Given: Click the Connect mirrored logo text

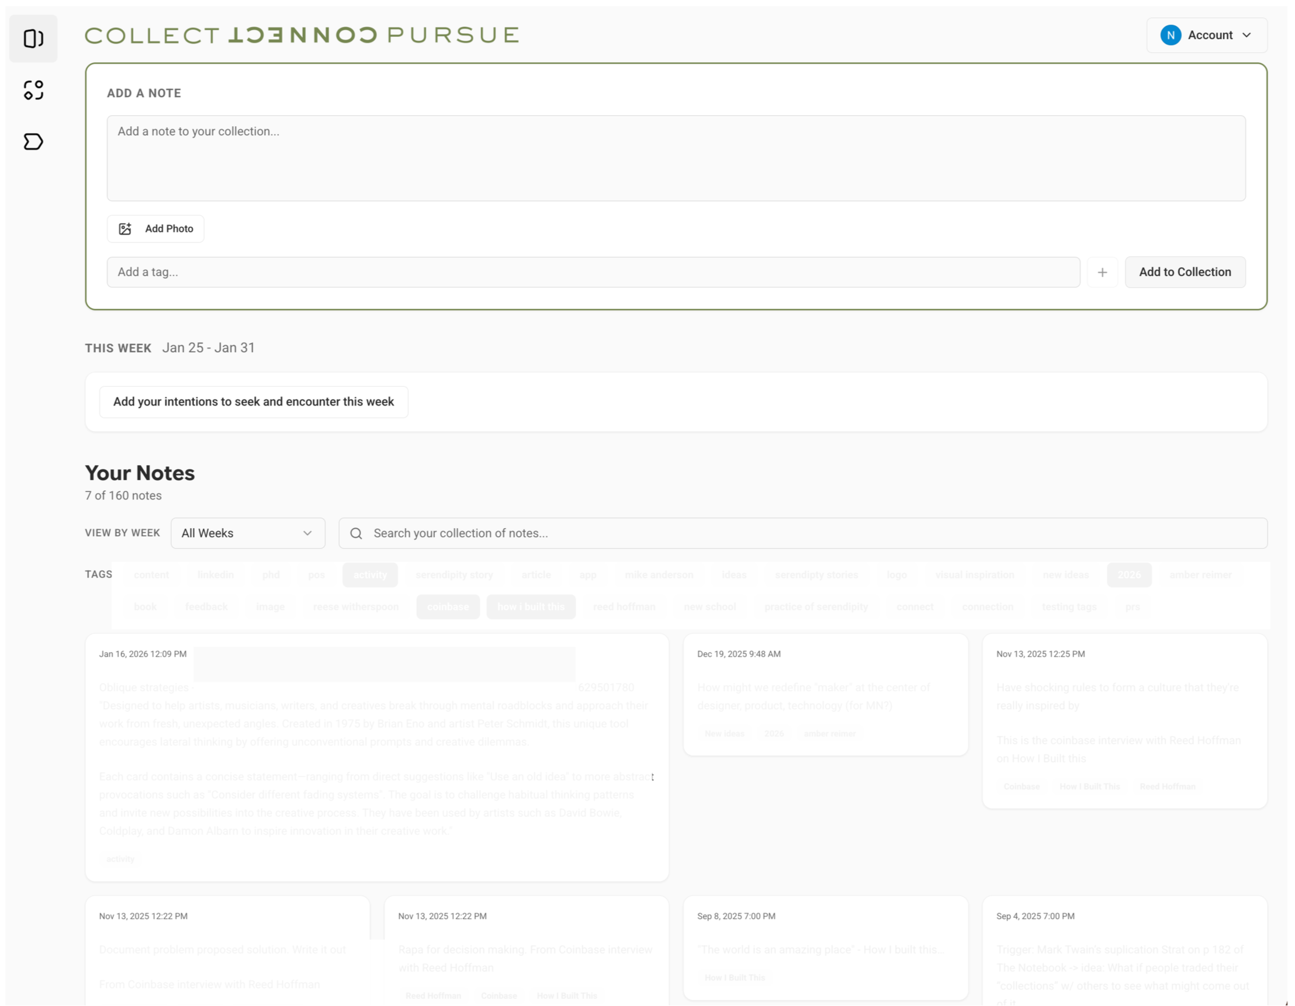Looking at the screenshot, I should (302, 35).
